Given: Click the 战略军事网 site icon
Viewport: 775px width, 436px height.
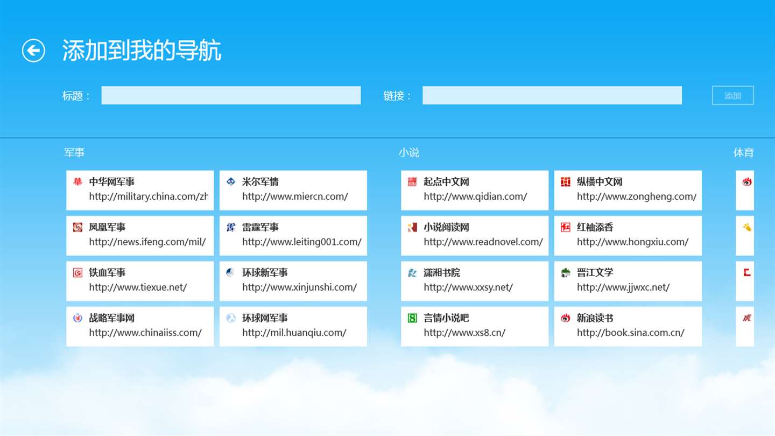Looking at the screenshot, I should click(77, 318).
